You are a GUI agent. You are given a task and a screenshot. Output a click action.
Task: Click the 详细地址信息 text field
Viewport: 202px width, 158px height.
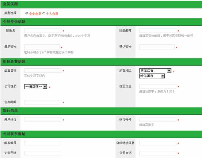157,143
